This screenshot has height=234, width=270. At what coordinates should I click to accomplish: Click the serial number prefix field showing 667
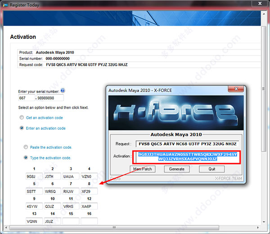point(27,98)
